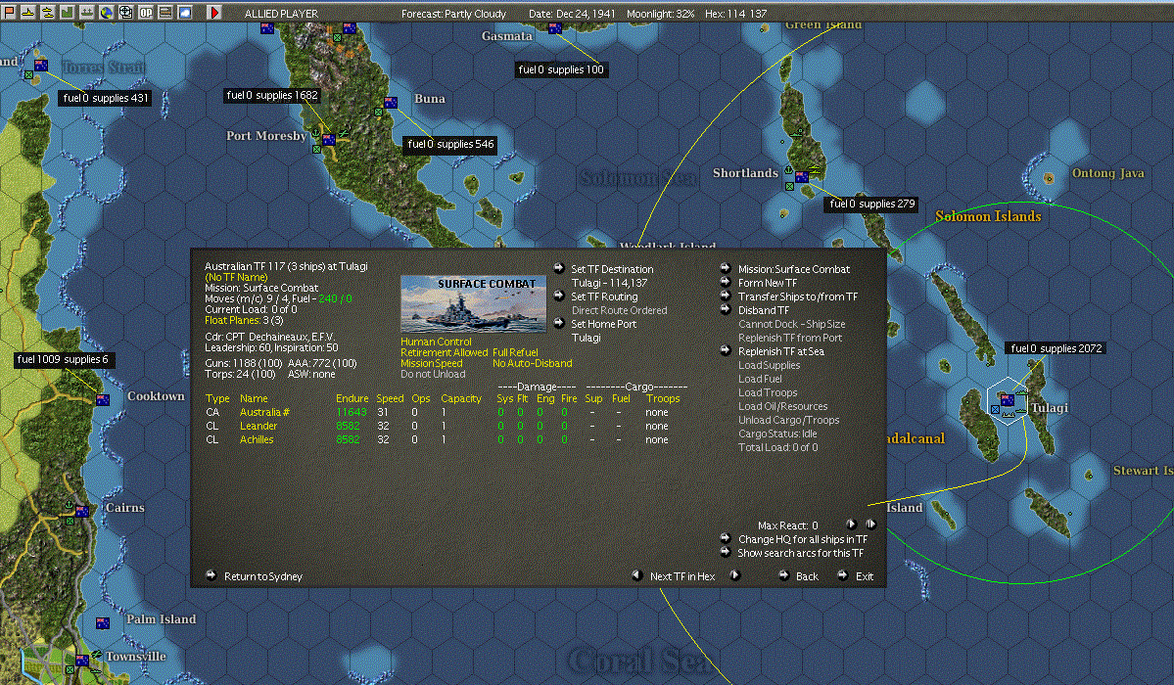
Task: Click the Endure column header
Action: tap(352, 399)
